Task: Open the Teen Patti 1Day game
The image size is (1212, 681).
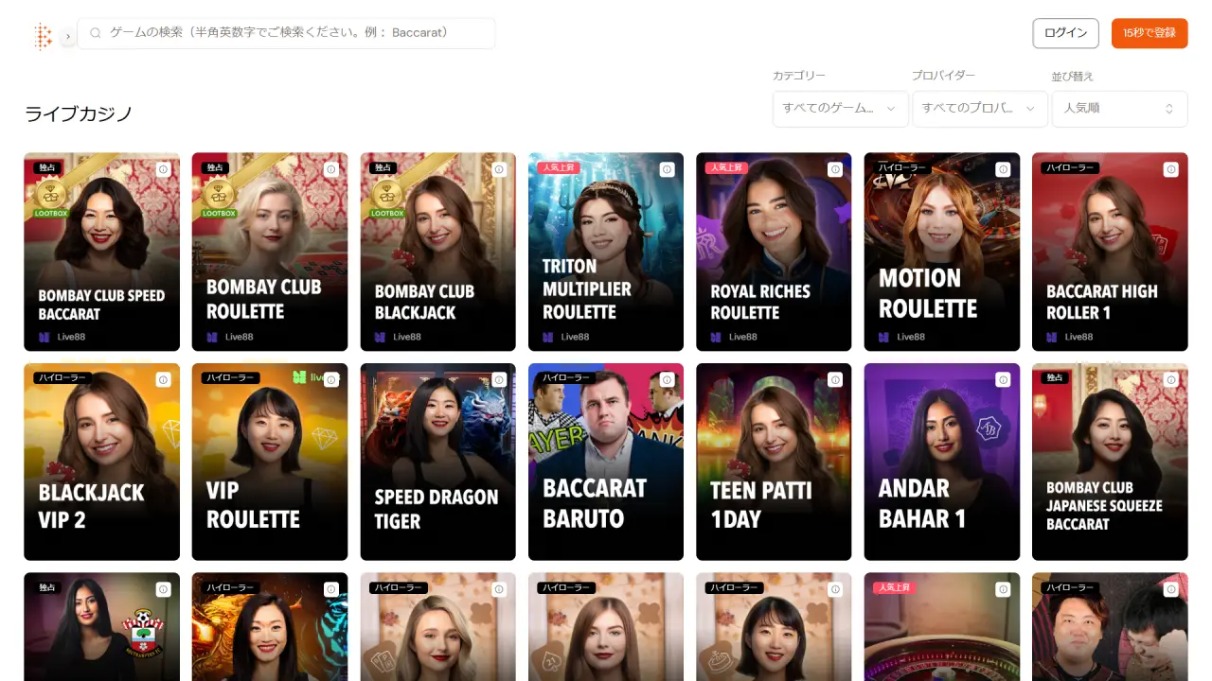Action: coord(774,462)
